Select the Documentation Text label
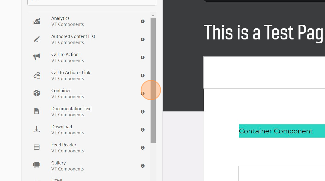This screenshot has height=181, width=325. pyautogui.click(x=72, y=108)
